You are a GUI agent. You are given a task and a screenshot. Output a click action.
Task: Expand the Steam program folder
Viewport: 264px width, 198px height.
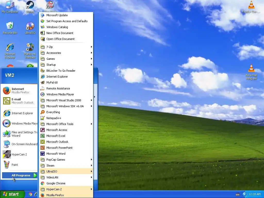click(66, 166)
